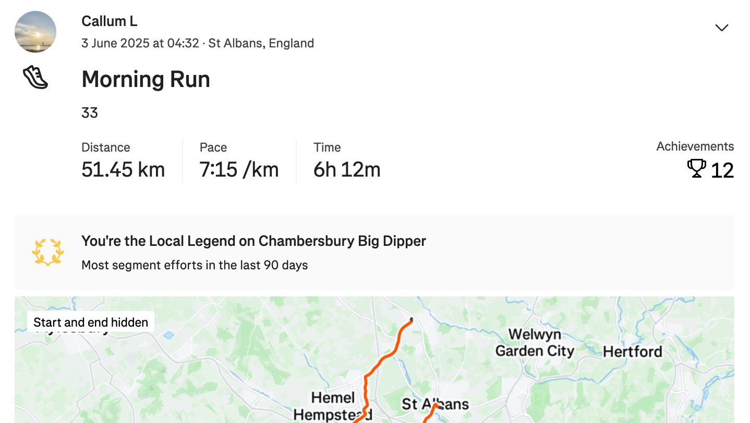Viewport: 750px width, 423px height.
Task: Click the route start point marker
Action: [412, 319]
